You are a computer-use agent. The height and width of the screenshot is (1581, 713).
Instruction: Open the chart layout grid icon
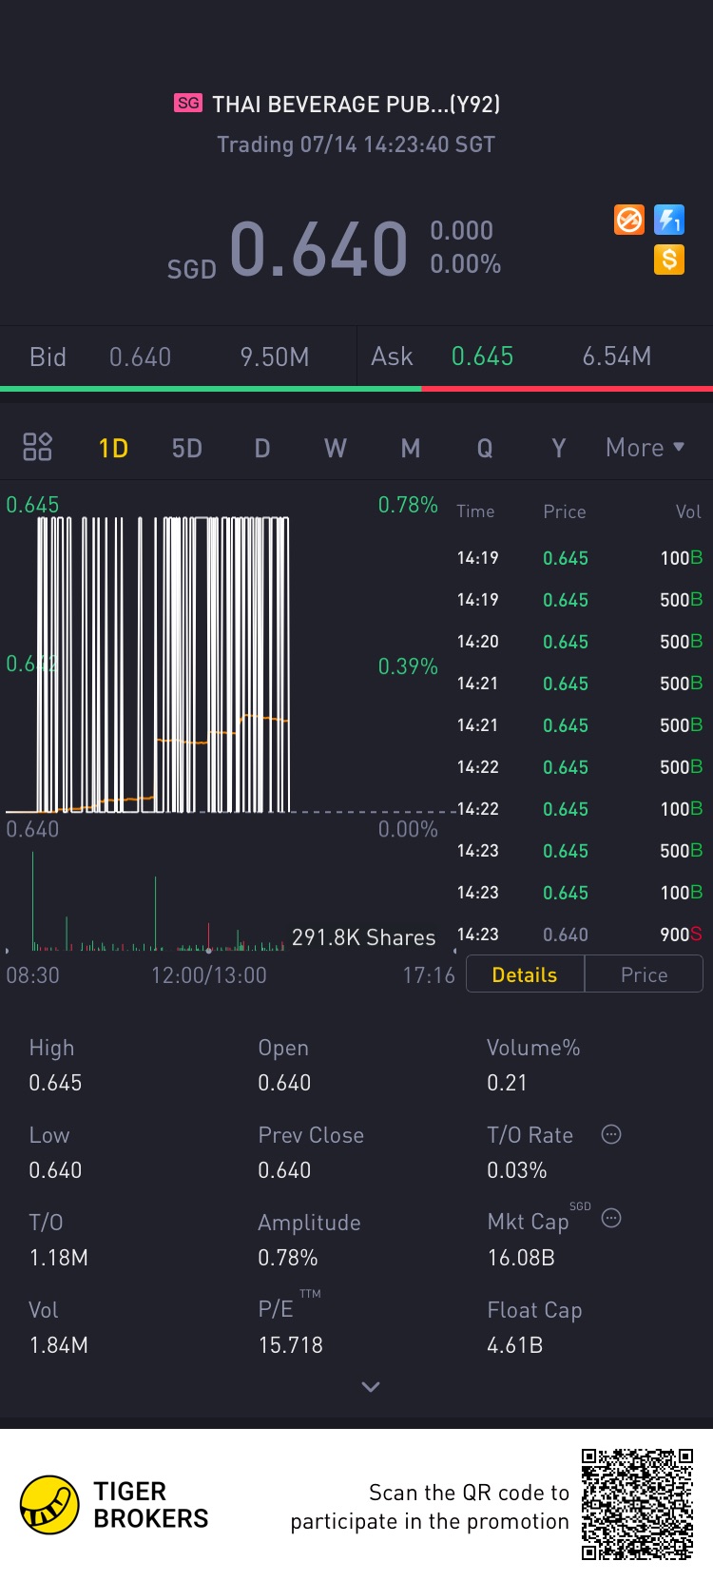point(37,447)
